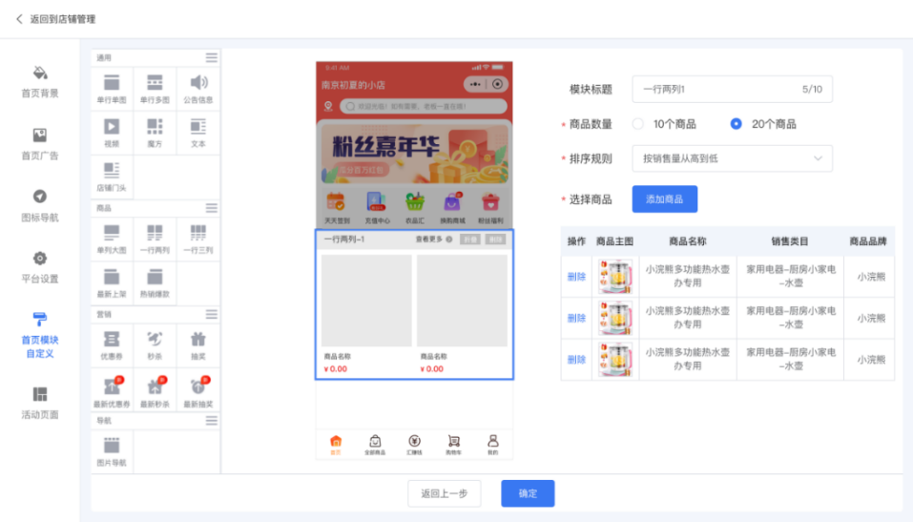
Task: Tap 汇赚钱 tab in preview
Action: [415, 445]
